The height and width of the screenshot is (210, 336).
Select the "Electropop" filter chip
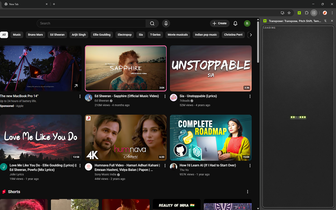click(125, 35)
